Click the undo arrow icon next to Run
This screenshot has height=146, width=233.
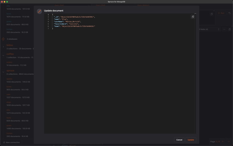[230, 13]
